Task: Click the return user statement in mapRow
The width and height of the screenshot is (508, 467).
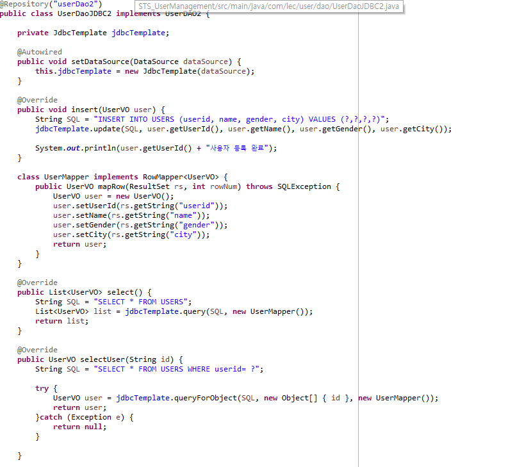Action: pyautogui.click(x=79, y=244)
